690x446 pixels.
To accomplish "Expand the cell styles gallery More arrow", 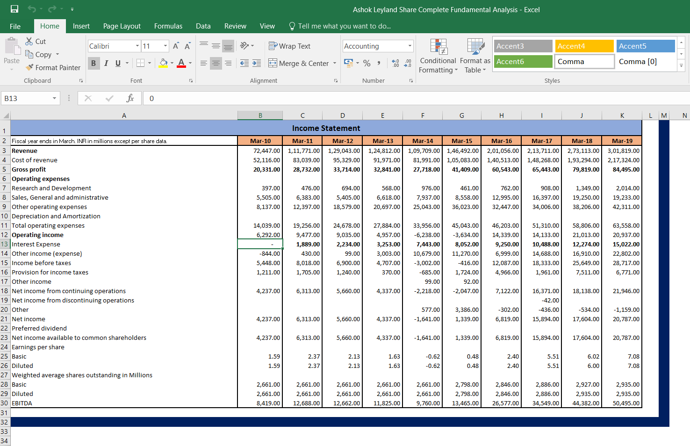I will [x=682, y=65].
